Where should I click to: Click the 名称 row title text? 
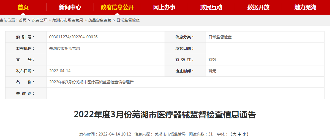91,82
